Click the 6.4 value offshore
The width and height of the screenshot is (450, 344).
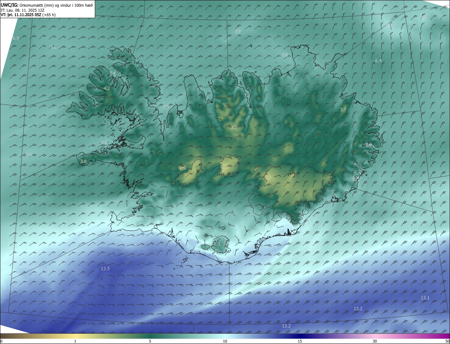(x=378, y=61)
